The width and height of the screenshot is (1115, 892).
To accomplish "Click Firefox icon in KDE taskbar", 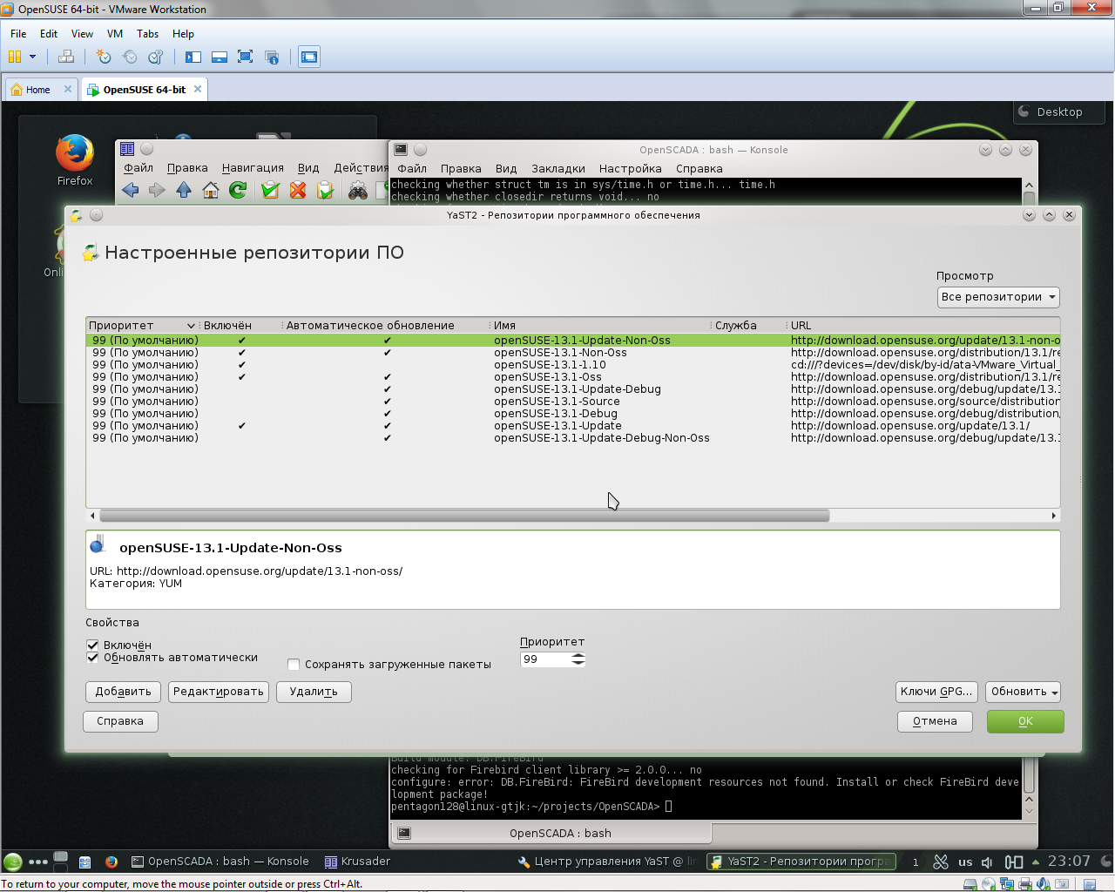I will (111, 862).
